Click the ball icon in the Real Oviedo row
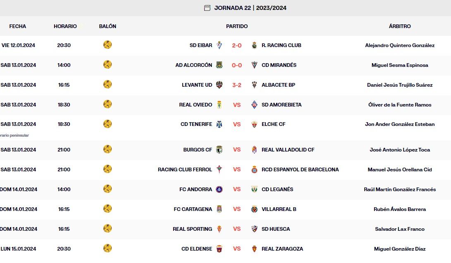 tap(107, 104)
